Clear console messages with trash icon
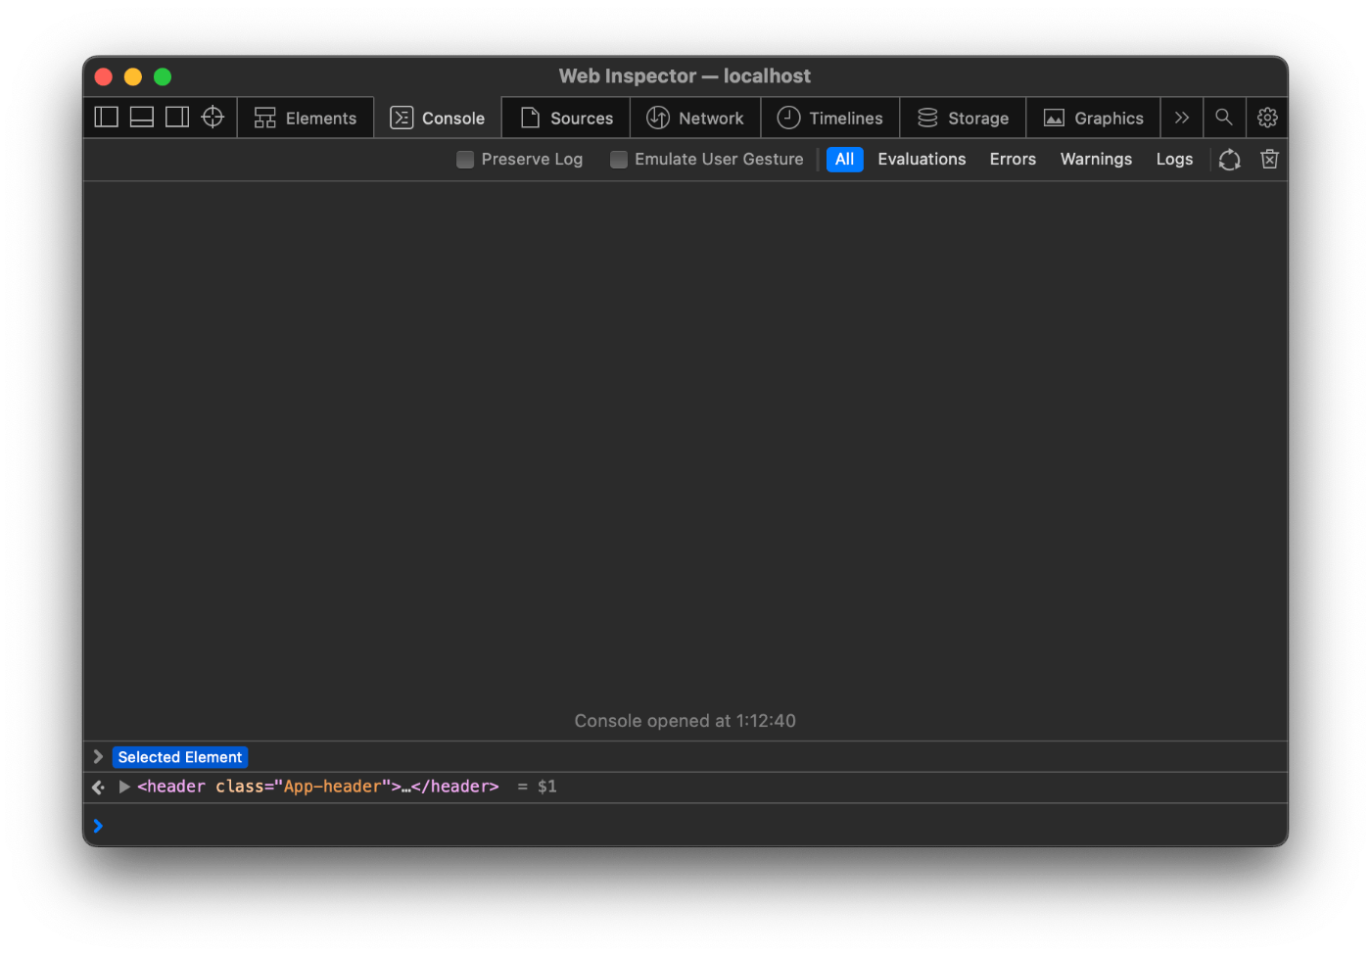 tap(1269, 159)
